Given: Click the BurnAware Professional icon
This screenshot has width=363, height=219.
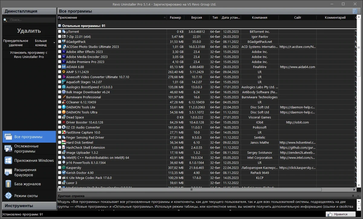Looking at the screenshot, I should point(64,97).
